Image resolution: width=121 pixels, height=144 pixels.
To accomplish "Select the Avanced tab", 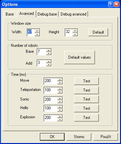I will pyautogui.click(x=27, y=14).
